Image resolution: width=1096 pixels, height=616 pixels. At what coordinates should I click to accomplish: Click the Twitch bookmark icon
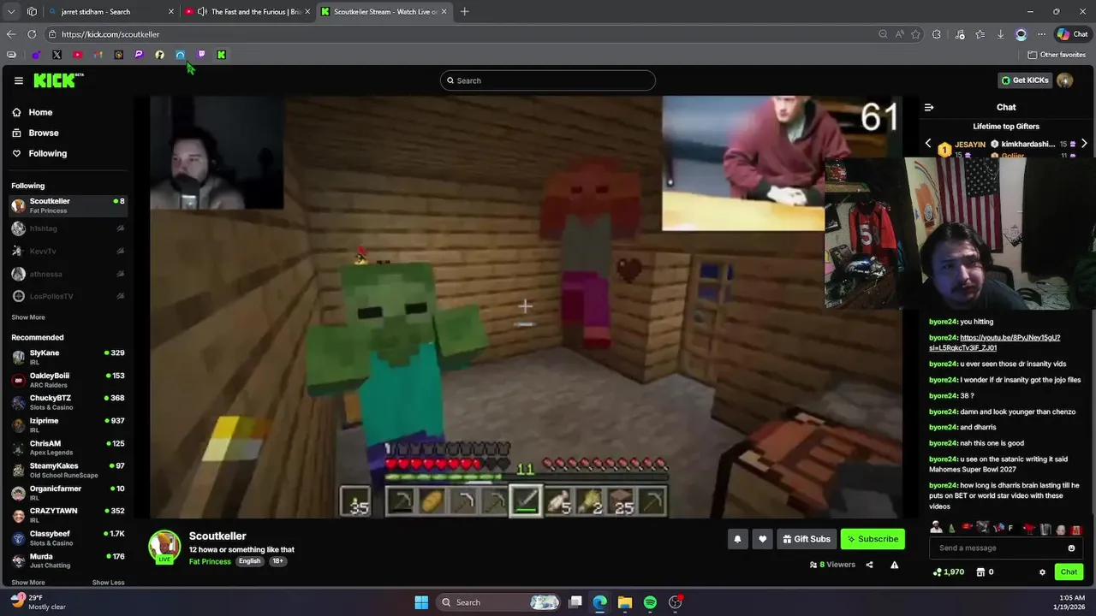click(201, 55)
